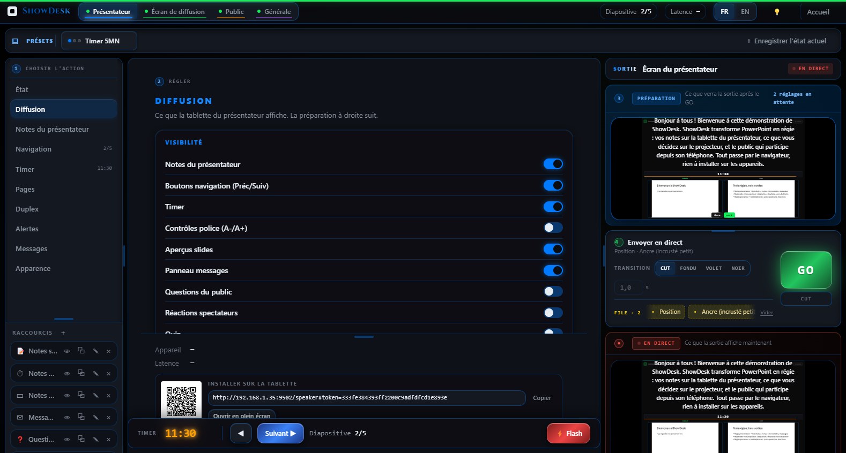
Task: Click the Suivant button
Action: (x=280, y=433)
